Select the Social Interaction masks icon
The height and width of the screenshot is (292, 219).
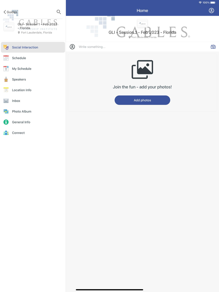click(6, 47)
